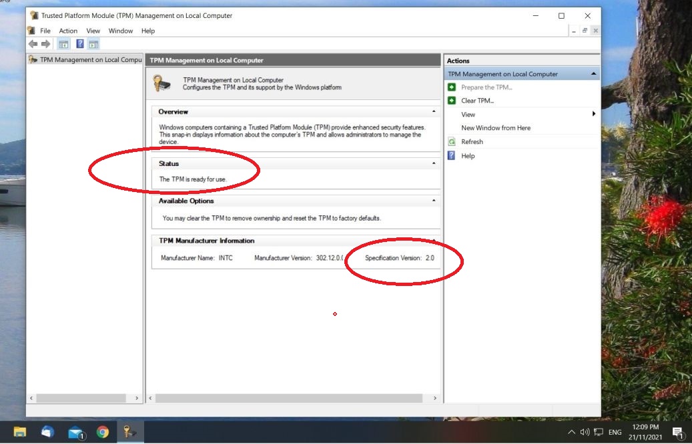This screenshot has height=444, width=692.
Task: Minimize the inner MDI child window
Action: click(573, 31)
